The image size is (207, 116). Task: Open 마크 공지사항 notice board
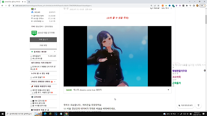click(x=39, y=103)
